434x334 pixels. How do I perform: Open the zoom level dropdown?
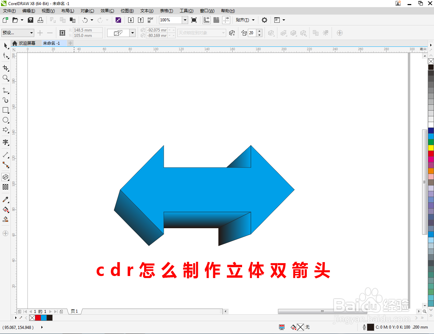[x=185, y=20]
